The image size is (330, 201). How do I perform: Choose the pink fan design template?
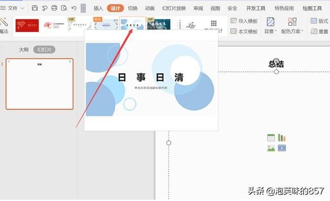click(x=54, y=25)
